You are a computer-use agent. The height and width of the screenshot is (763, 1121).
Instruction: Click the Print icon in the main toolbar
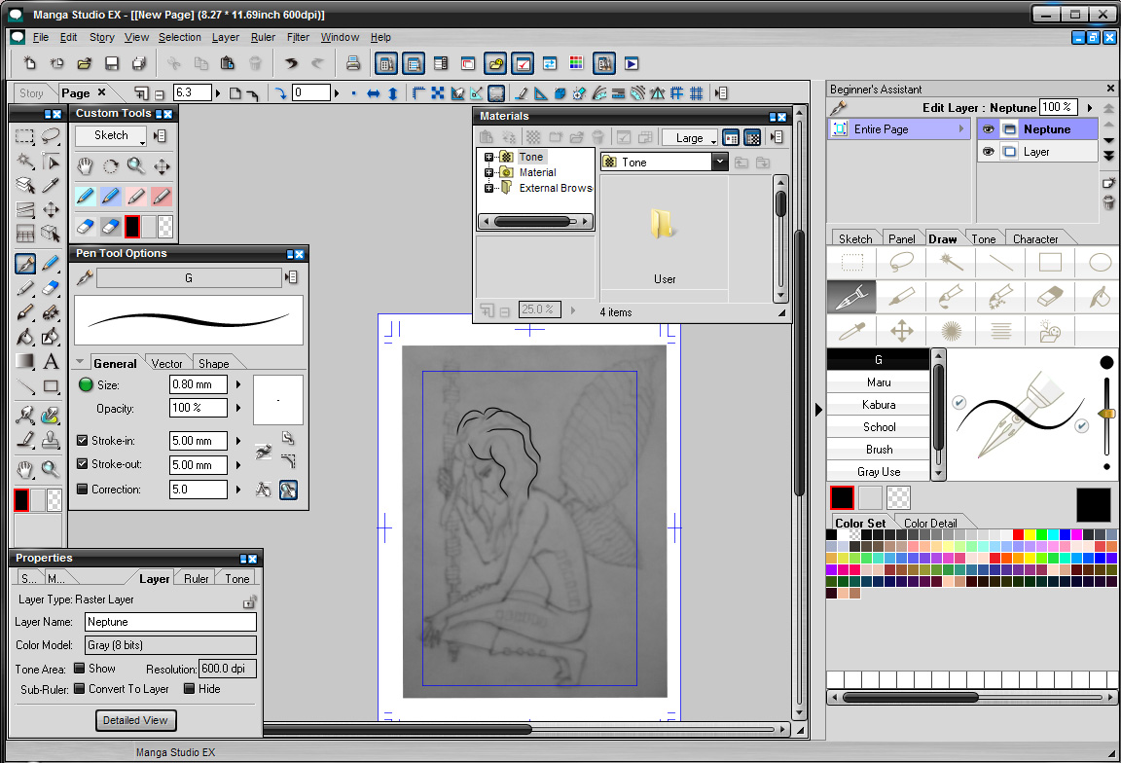(352, 63)
